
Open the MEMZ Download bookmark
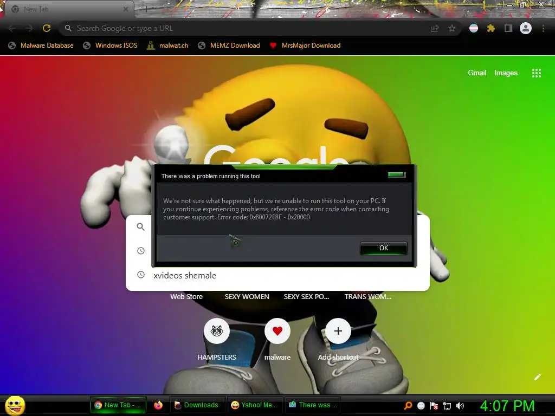click(x=229, y=45)
